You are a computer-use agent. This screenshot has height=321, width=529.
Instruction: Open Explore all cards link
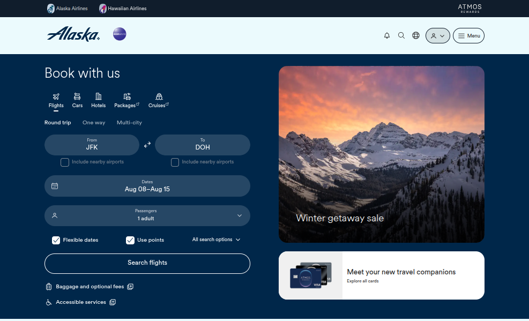pos(363,281)
